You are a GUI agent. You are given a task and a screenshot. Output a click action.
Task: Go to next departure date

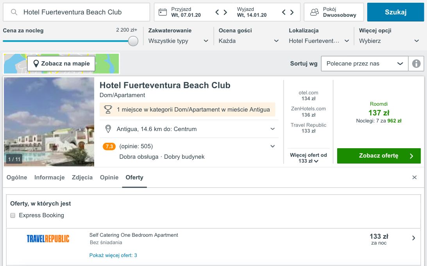[292, 12]
